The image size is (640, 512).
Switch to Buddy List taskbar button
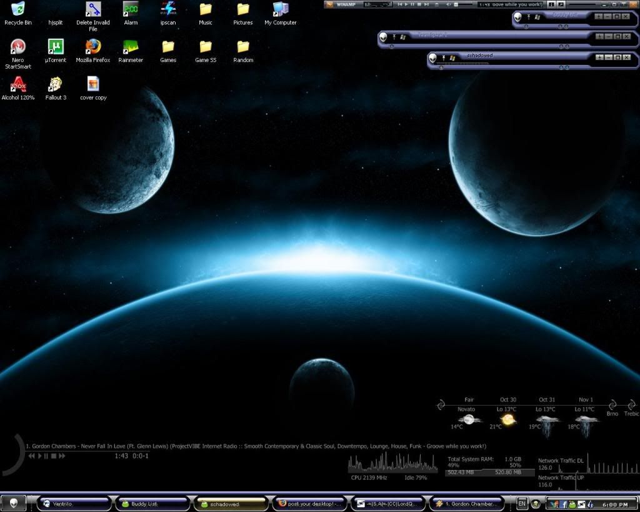pos(152,504)
